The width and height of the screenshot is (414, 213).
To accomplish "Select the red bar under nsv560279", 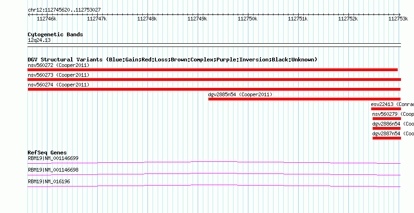I will [x=387, y=119].
